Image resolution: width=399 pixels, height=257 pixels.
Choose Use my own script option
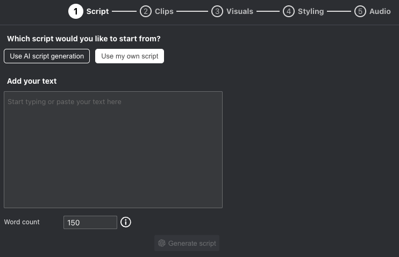coord(130,56)
